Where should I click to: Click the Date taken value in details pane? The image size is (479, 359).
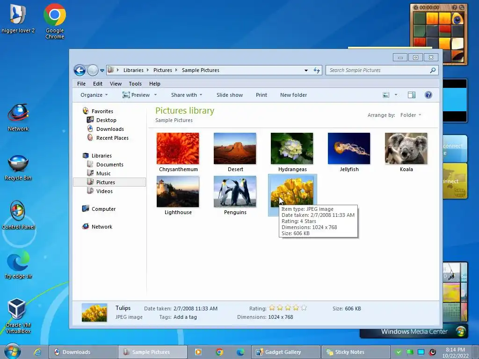[x=196, y=309]
